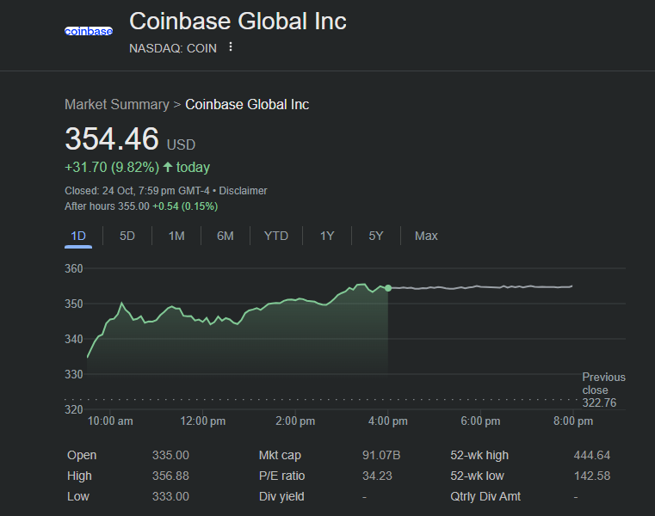Click the 52-wk high value 444.64
Image resolution: width=655 pixels, height=516 pixels.
(591, 455)
